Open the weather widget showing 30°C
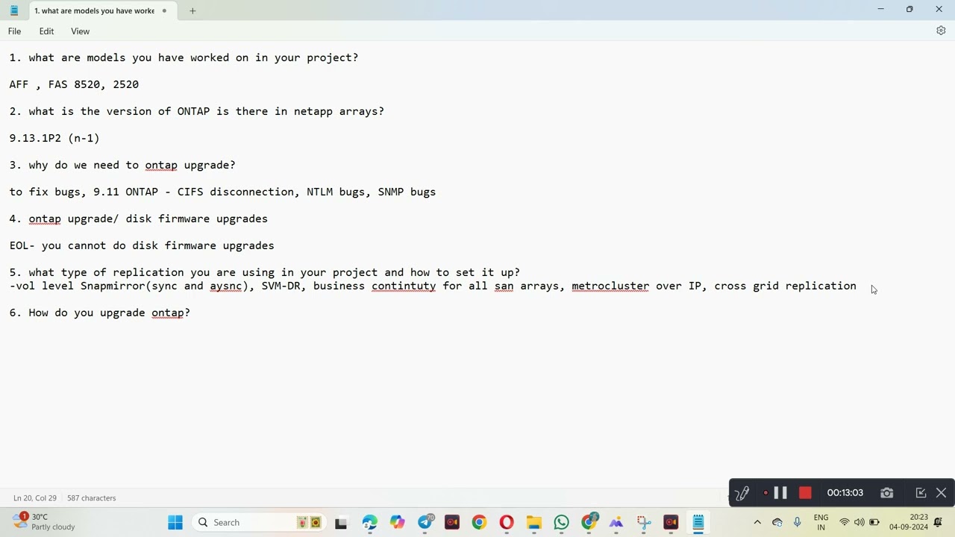This screenshot has height=537, width=955. coord(43,521)
